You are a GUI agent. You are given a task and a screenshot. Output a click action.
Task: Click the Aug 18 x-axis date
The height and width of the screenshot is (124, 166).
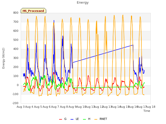(x=150, y=107)
